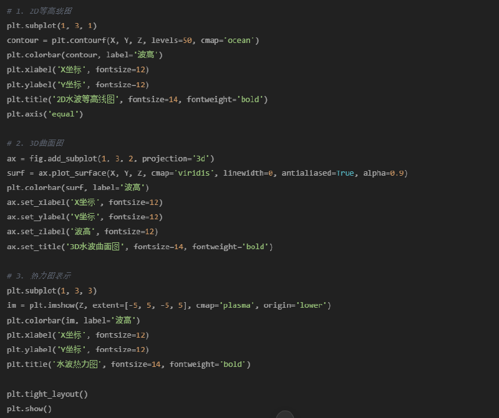Click the '# 3. 热力图表示' comment line
The width and height of the screenshot is (499, 418).
click(40, 276)
